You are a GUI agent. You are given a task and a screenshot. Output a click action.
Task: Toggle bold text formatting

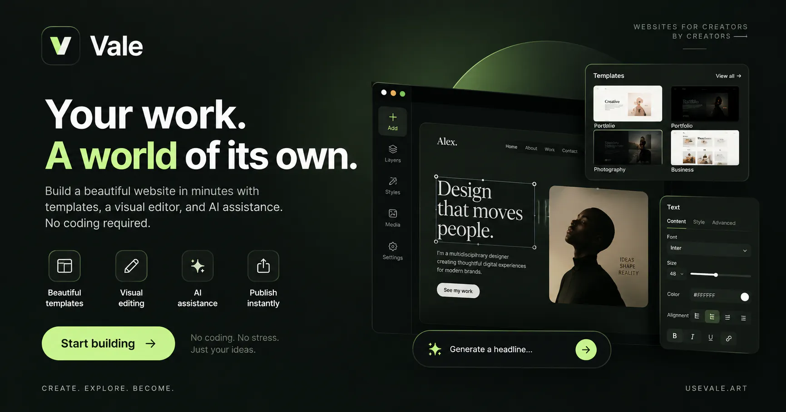675,336
